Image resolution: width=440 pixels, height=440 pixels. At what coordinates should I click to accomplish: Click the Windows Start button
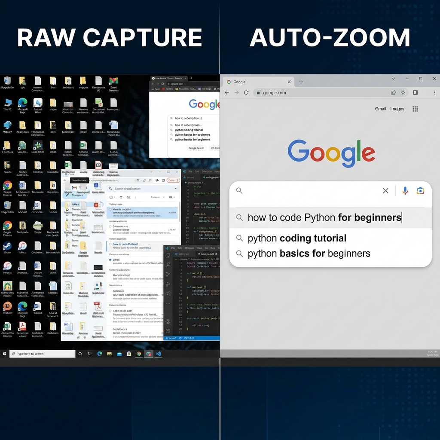pos(4,354)
